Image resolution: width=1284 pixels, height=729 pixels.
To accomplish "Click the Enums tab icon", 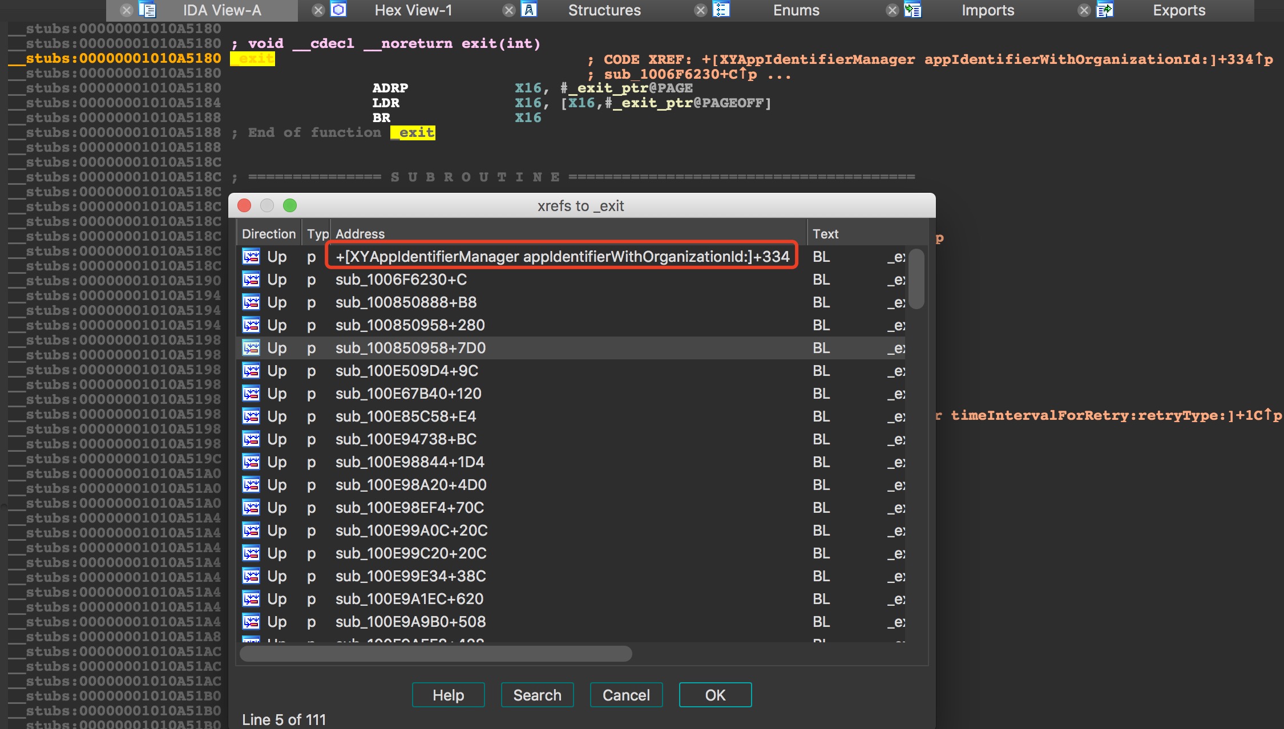I will tap(721, 10).
